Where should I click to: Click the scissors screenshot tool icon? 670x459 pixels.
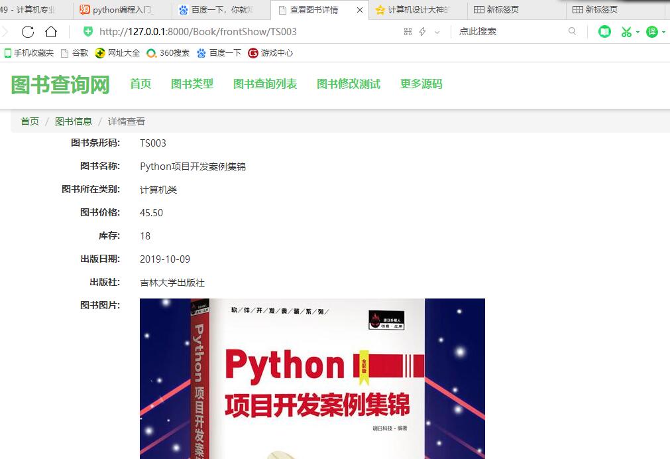626,32
